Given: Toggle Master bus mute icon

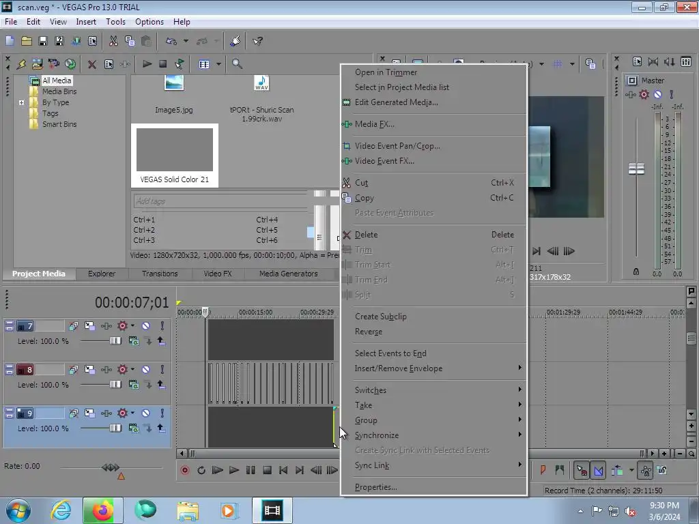Looking at the screenshot, I should (x=657, y=94).
